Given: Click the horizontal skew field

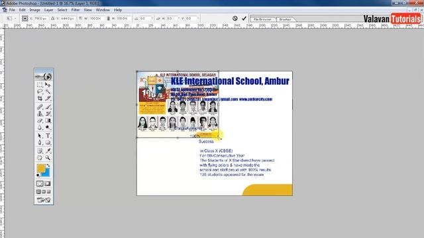Looking at the screenshot, I should [x=172, y=19].
